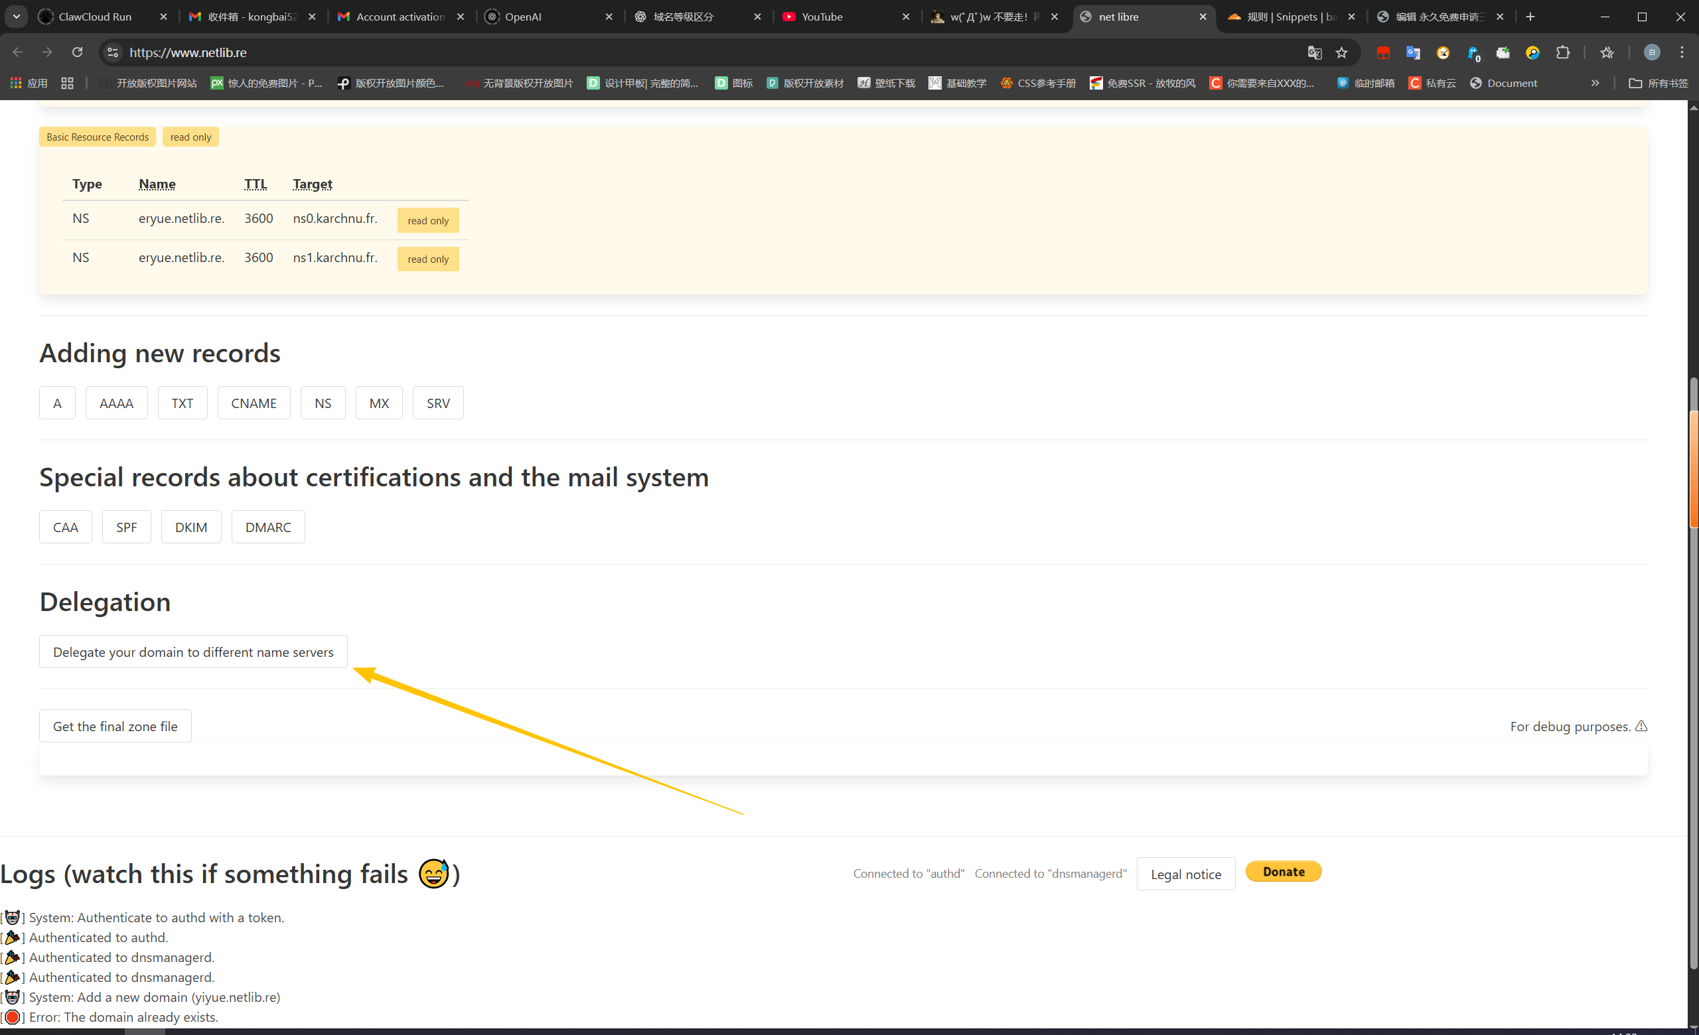Expand the hidden bookmarks overflow chevron
This screenshot has width=1699, height=1035.
pos(1595,83)
